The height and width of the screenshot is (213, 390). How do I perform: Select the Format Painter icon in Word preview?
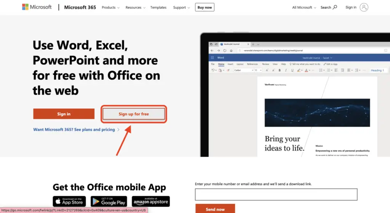coord(228,70)
